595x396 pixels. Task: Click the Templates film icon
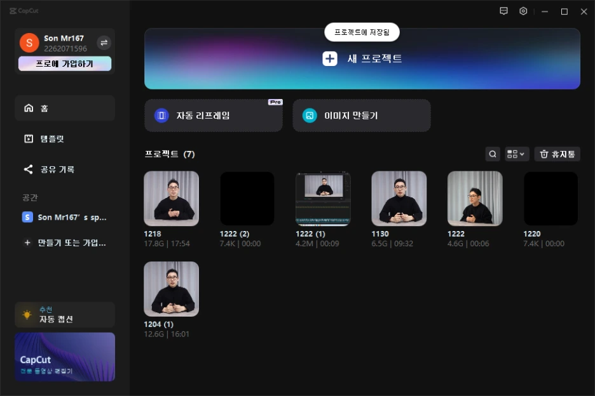pos(29,139)
